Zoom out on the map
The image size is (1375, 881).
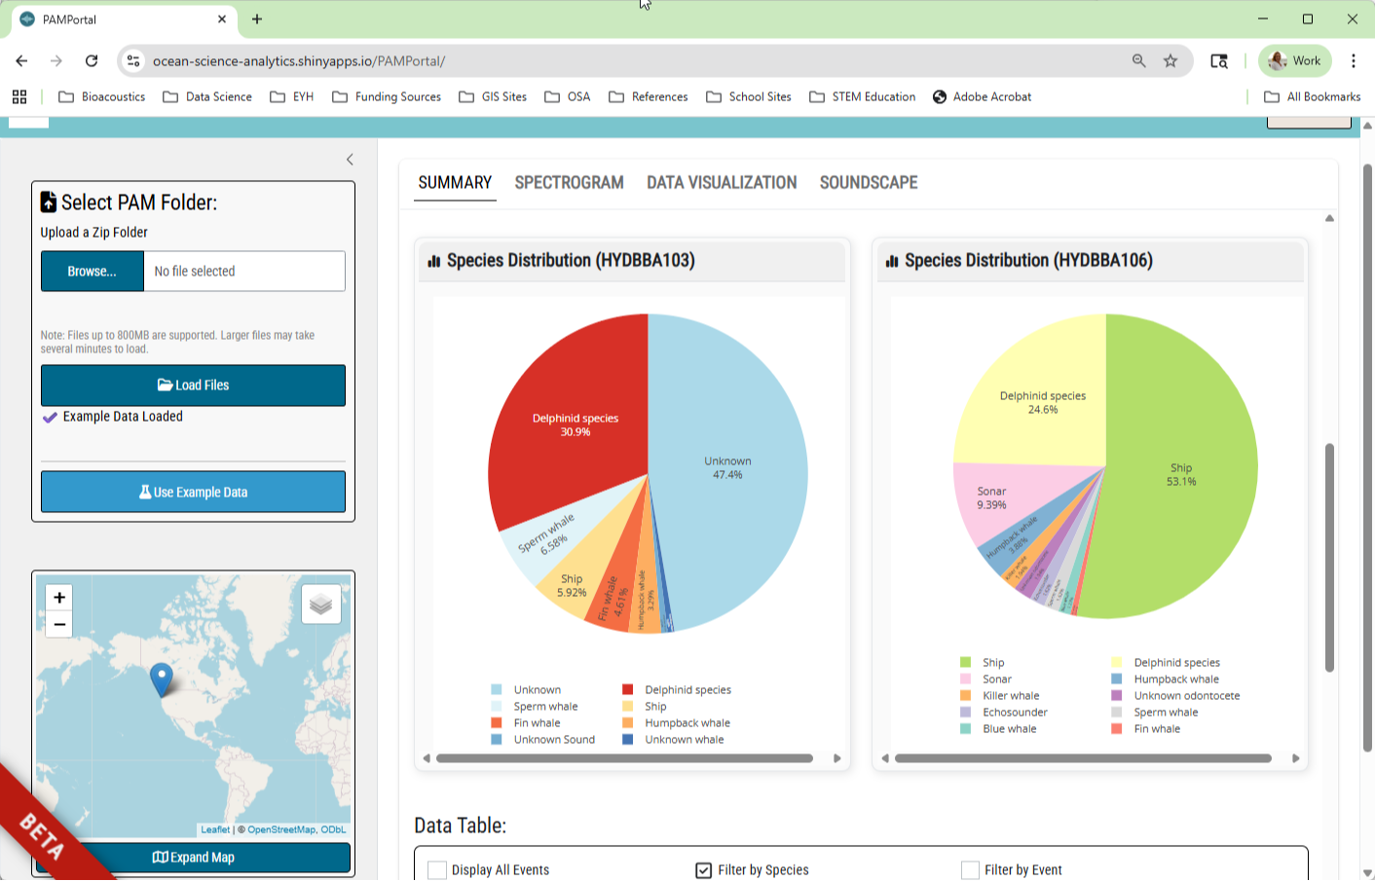(59, 624)
